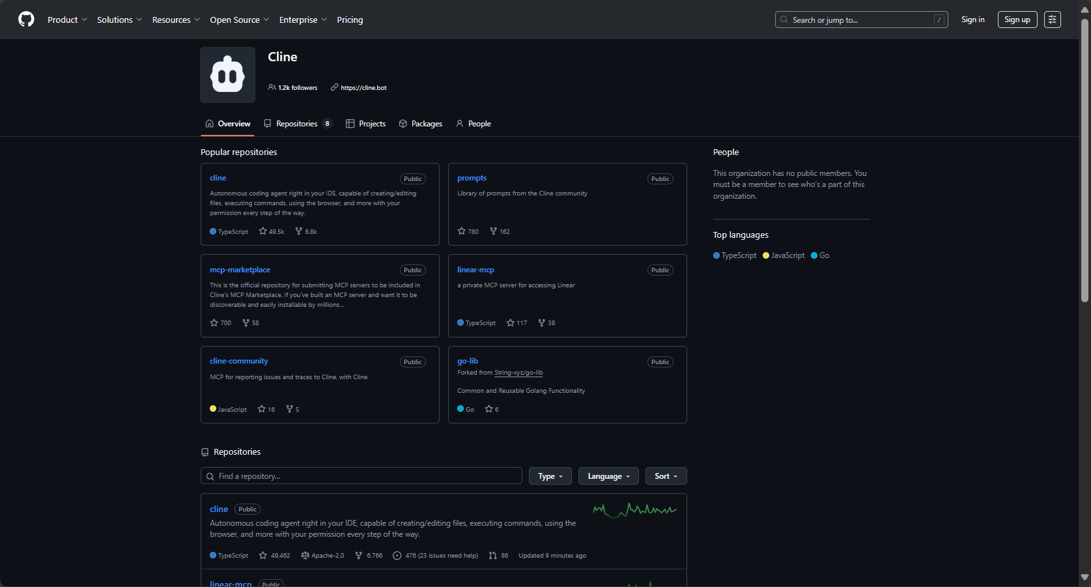Switch to the Repositories tab
This screenshot has width=1091, height=587.
click(298, 124)
